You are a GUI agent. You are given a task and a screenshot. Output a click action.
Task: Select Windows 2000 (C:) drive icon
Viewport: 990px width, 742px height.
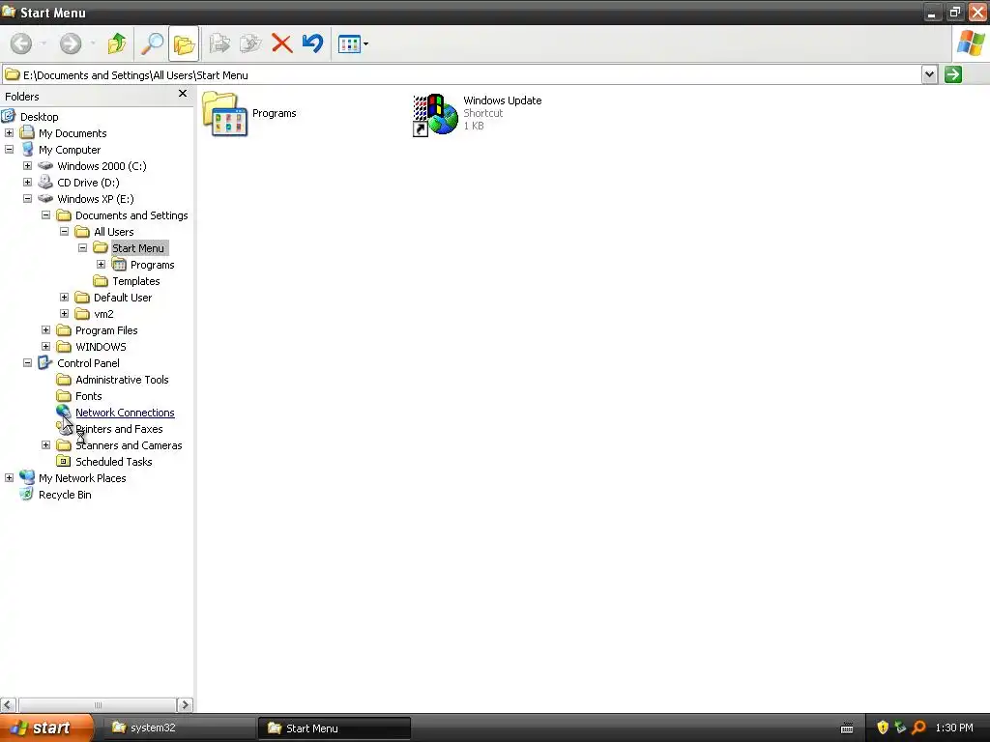point(45,166)
